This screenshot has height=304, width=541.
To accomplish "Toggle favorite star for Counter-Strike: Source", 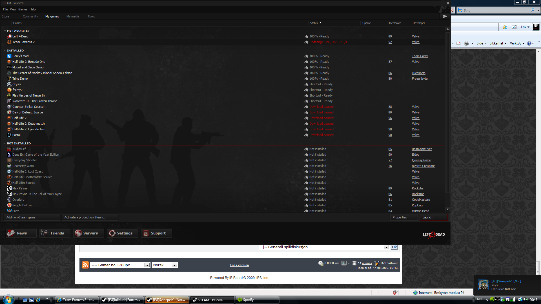I will (x=306, y=107).
